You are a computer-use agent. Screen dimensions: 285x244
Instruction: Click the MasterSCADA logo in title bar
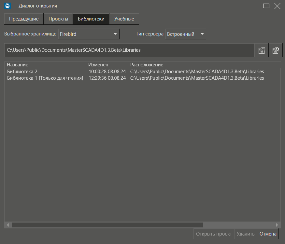tap(8, 6)
